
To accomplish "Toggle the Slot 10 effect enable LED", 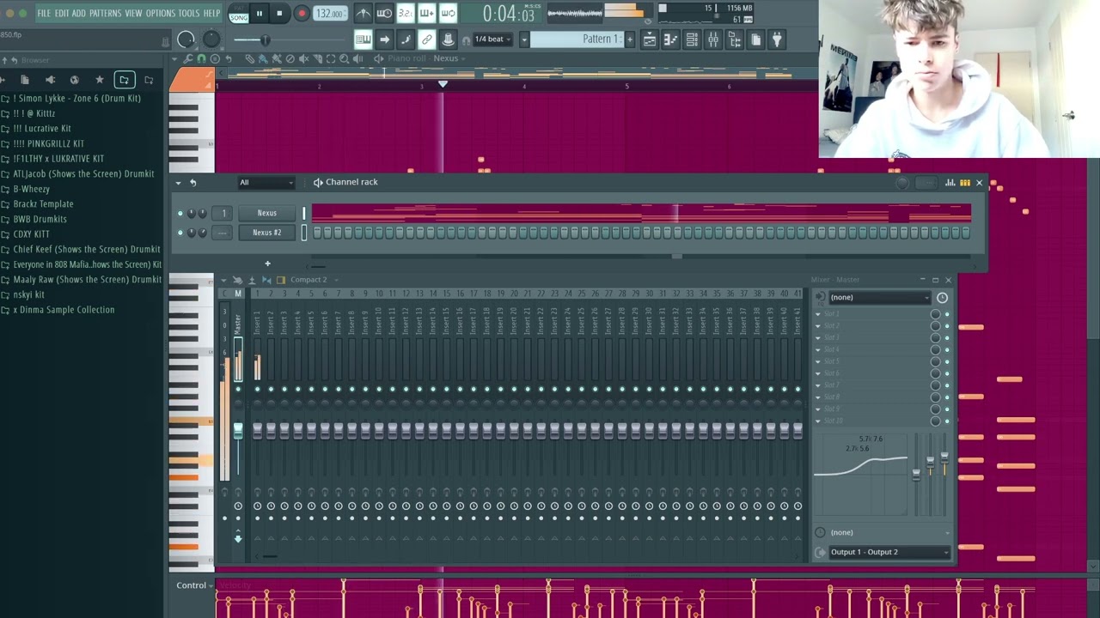I will click(947, 421).
